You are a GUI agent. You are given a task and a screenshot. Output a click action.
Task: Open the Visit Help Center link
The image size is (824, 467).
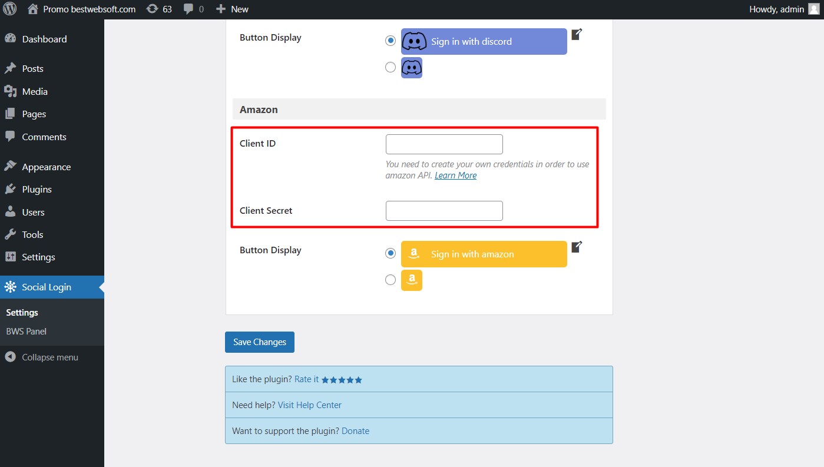(309, 405)
